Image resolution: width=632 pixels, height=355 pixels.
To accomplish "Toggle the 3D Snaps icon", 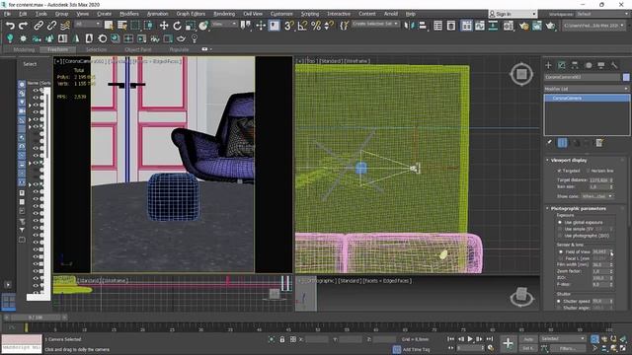I will point(289,26).
